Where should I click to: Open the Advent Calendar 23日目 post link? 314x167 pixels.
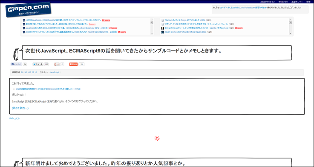click(72, 32)
